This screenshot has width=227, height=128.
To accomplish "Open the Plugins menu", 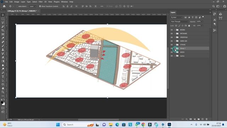I will tap(57, 2).
